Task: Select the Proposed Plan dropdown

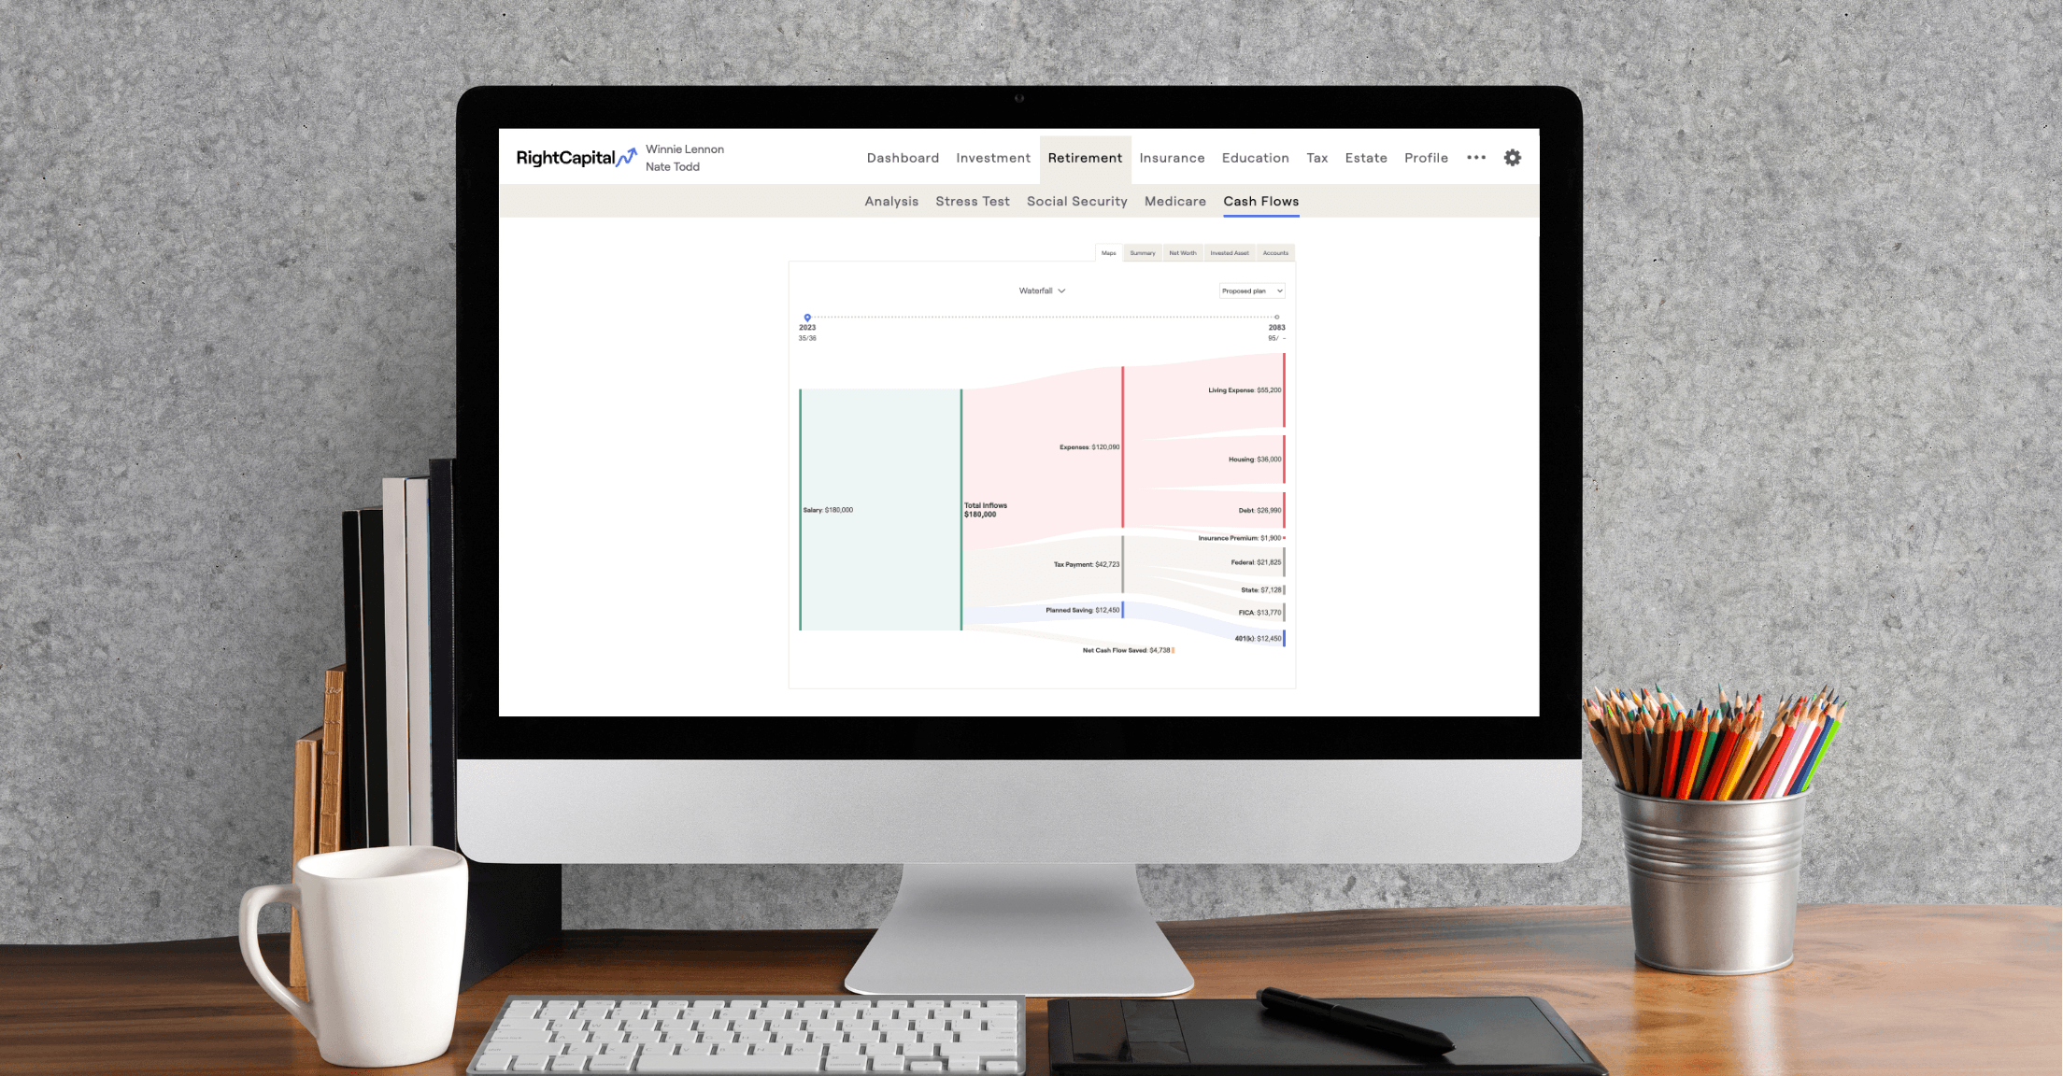Action: click(x=1248, y=290)
